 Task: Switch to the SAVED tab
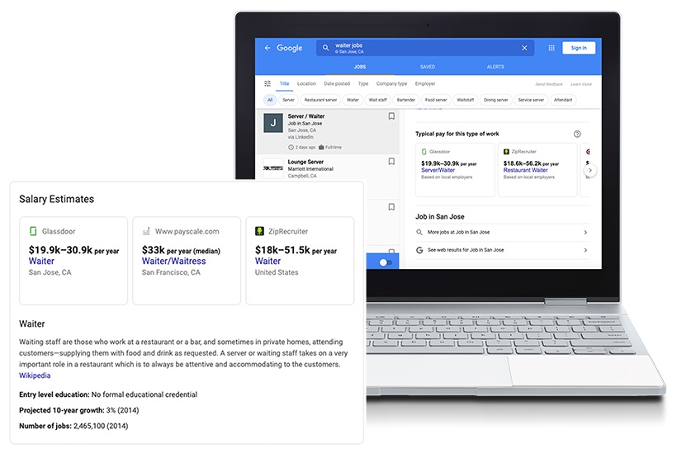428,67
